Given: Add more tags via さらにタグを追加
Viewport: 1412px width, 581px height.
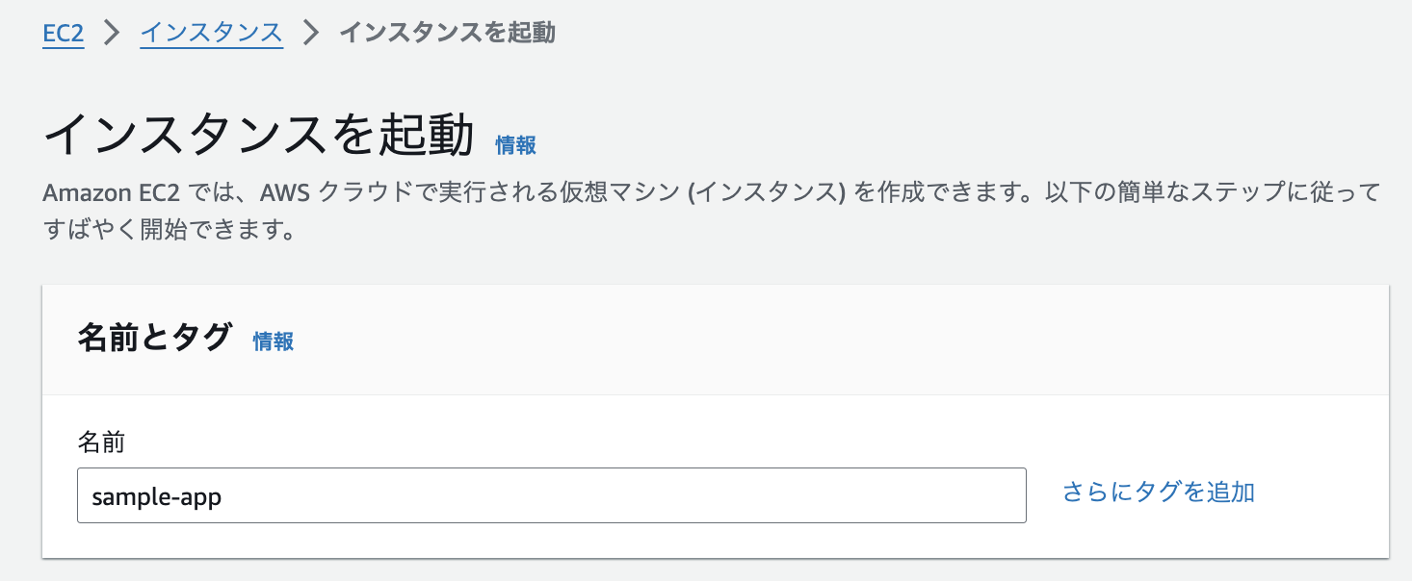Looking at the screenshot, I should 1156,493.
